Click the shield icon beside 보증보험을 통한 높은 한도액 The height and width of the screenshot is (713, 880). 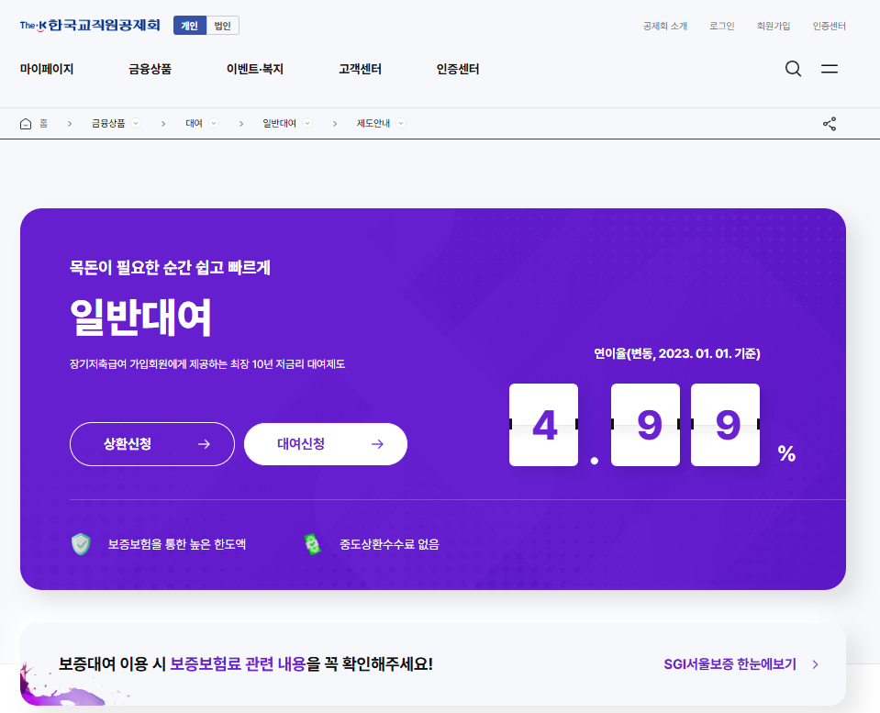point(81,544)
